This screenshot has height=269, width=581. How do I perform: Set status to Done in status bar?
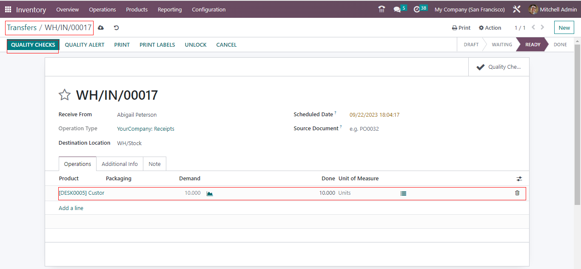click(x=560, y=45)
